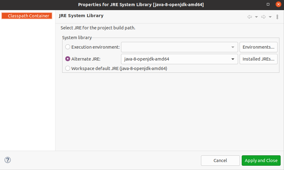284x170 pixels.
Task: Select the Alternate JRE radio option
Action: 68,59
